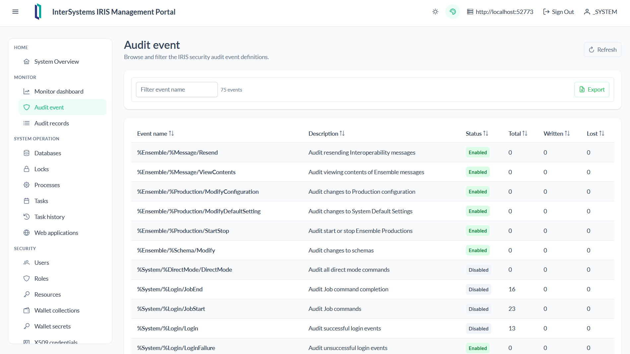
Task: Click the Export spreadsheet file icon
Action: coord(582,90)
